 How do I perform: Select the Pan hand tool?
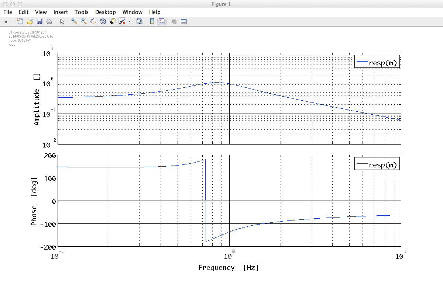(x=93, y=22)
